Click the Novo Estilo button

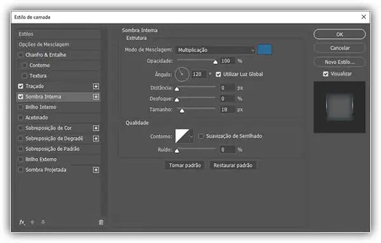[340, 62]
